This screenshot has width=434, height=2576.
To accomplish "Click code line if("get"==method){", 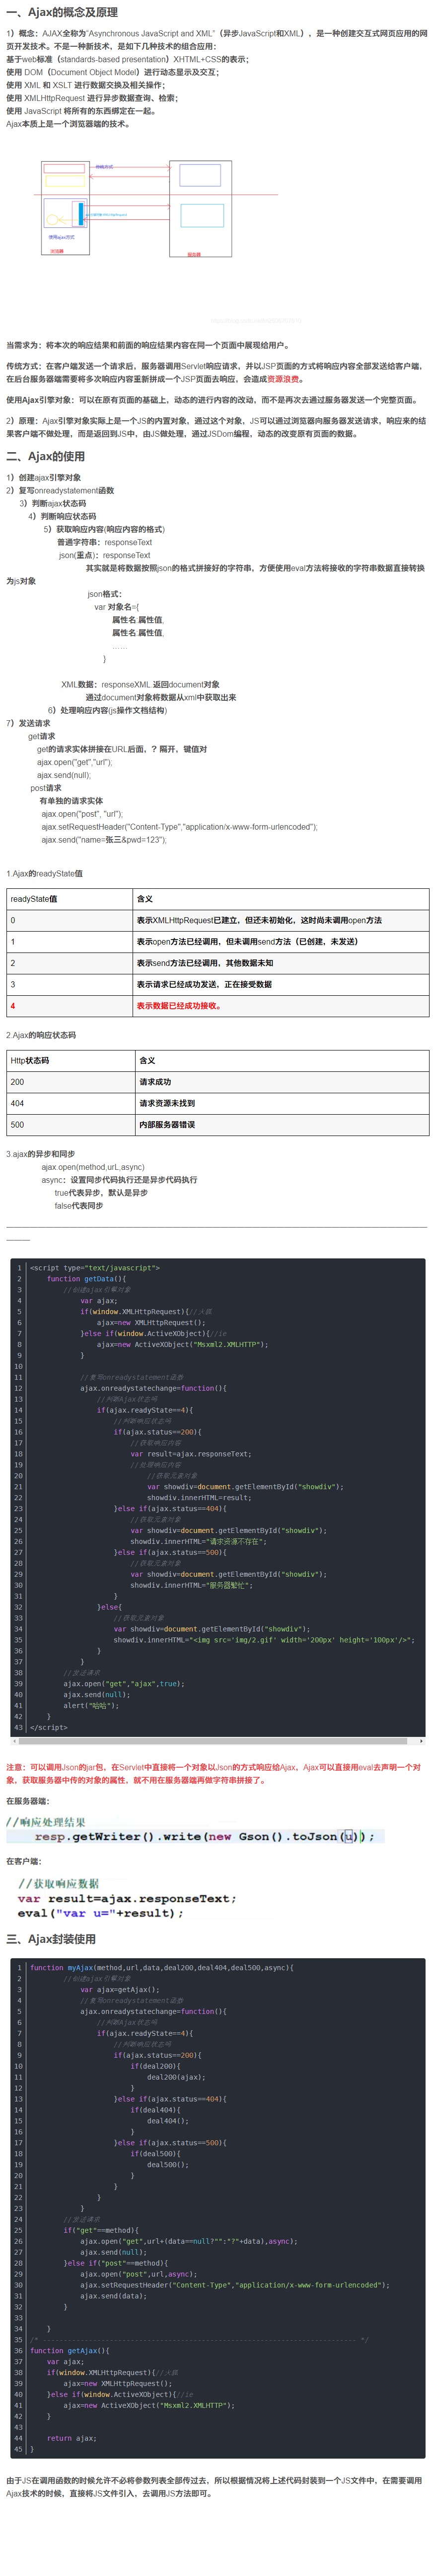I will pyautogui.click(x=102, y=2230).
